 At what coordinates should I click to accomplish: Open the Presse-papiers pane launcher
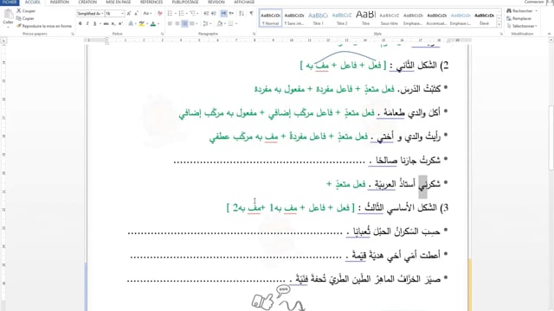pos(73,34)
